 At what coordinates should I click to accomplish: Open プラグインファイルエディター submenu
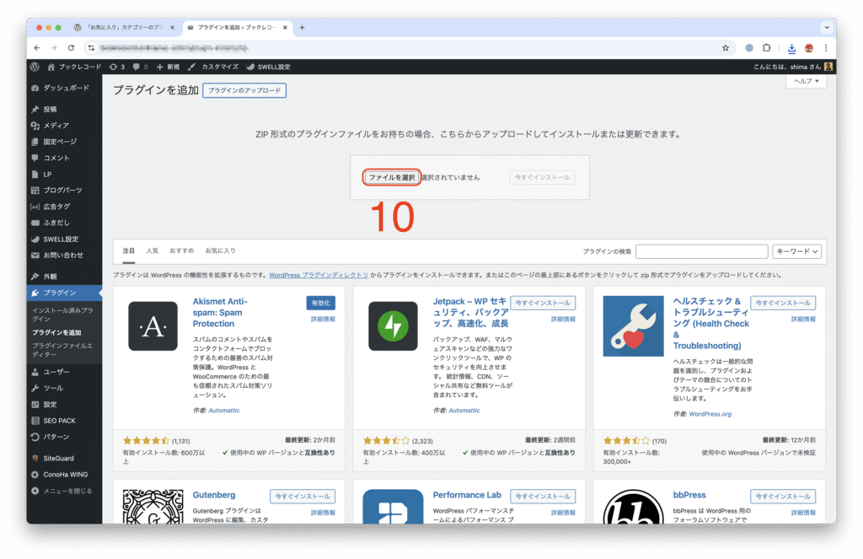[62, 350]
